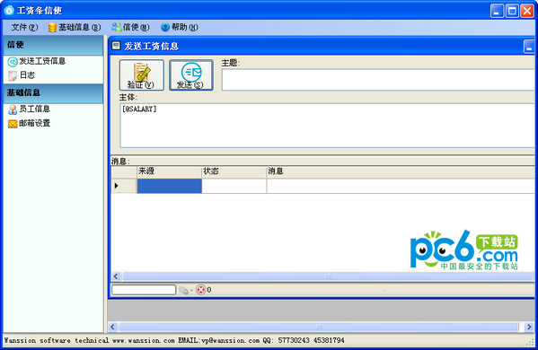Click the 信使 sidebar section header
538x350 pixels.
(53, 45)
